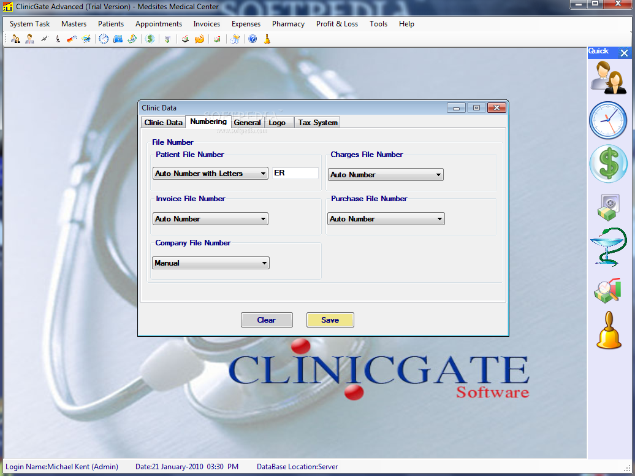This screenshot has width=635, height=476.
Task: Open Company File Number dropdown
Action: [211, 263]
